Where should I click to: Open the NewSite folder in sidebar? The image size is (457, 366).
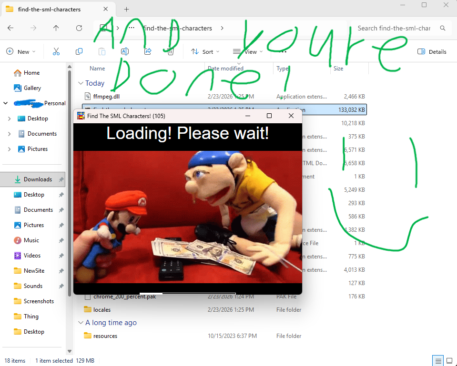point(34,271)
